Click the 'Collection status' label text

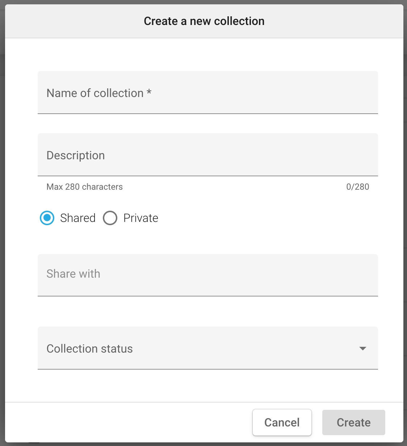click(89, 349)
